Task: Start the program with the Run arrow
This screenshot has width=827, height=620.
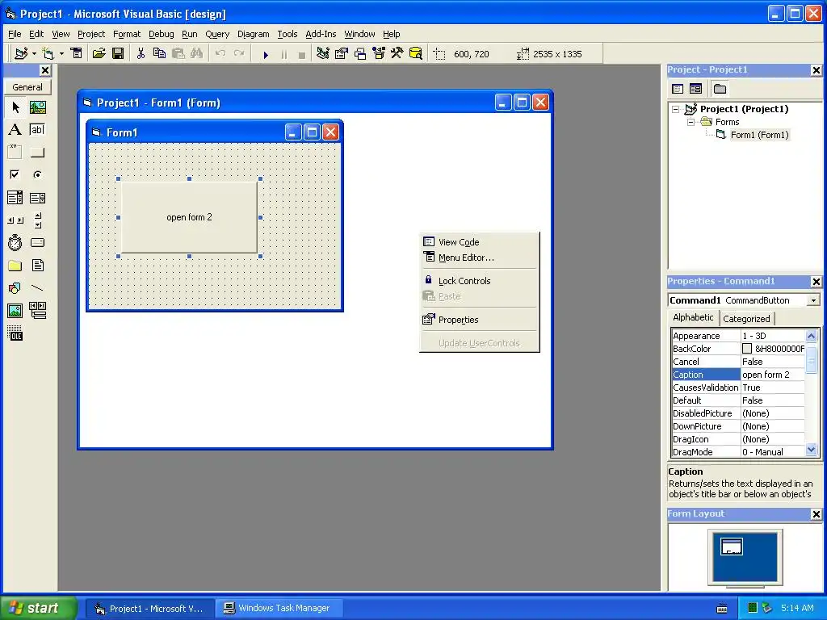Action: pos(266,54)
